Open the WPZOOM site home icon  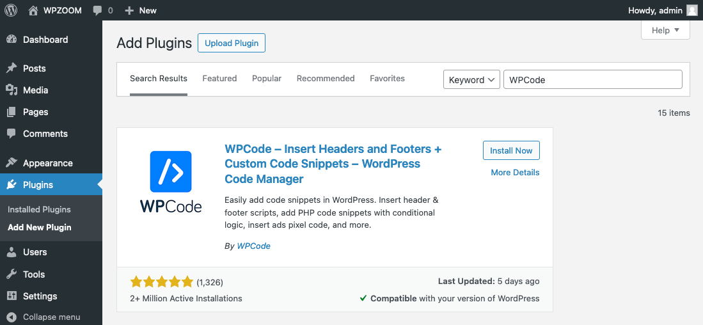point(33,10)
